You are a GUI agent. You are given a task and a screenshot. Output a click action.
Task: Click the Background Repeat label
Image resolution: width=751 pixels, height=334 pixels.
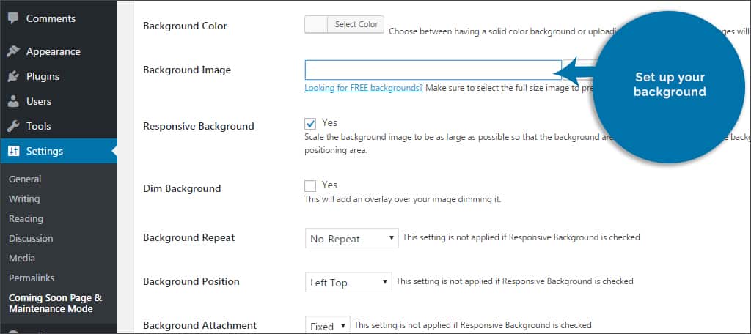pos(188,237)
